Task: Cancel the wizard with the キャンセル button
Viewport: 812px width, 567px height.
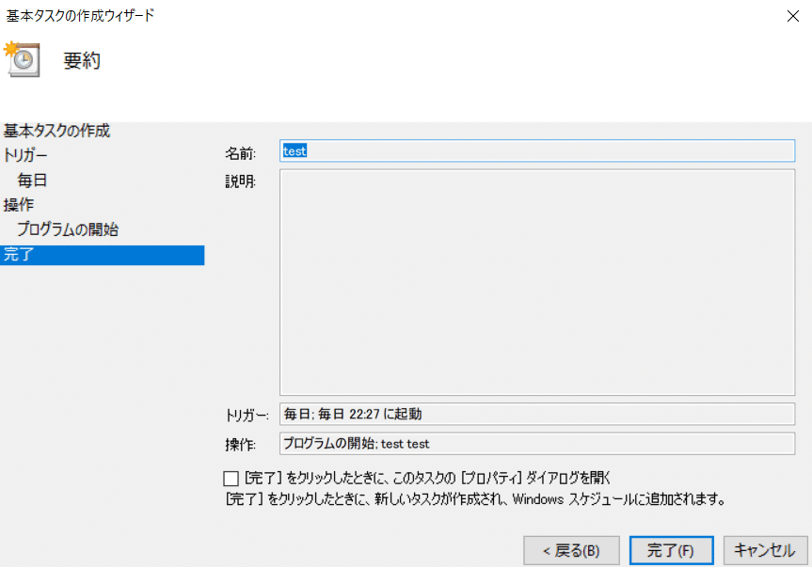Action: (765, 550)
